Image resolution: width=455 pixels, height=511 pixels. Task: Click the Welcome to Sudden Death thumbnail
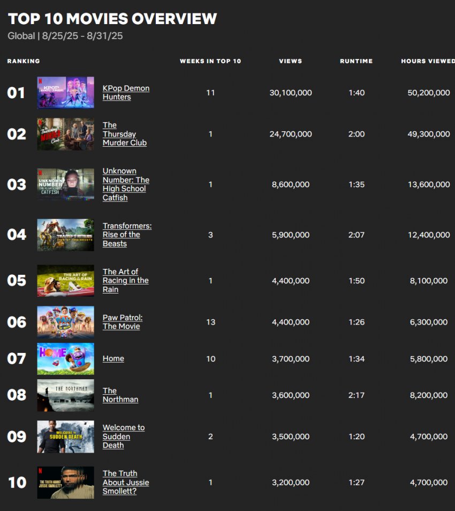click(65, 437)
